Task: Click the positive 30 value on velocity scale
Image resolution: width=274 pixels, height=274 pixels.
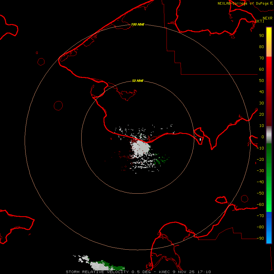Action: [x=262, y=103]
